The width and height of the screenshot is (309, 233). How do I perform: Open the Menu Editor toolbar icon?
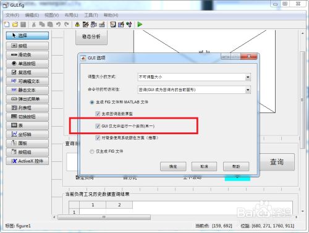85,25
